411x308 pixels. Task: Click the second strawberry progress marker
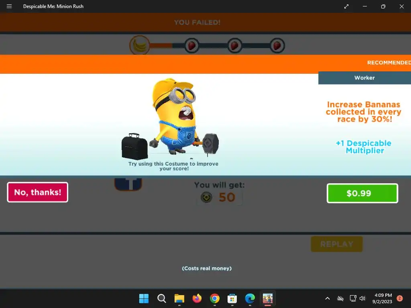coord(234,46)
